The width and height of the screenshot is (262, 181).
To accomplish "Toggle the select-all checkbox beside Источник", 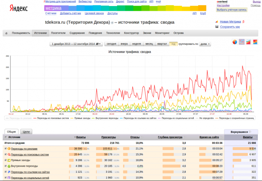I will 6,137.
